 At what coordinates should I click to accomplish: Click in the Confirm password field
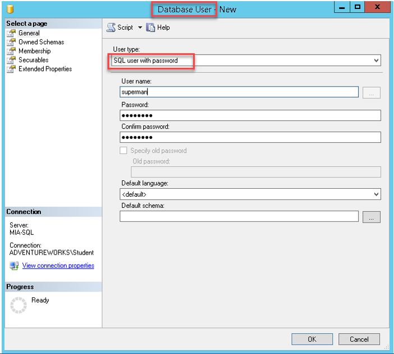tap(250, 137)
